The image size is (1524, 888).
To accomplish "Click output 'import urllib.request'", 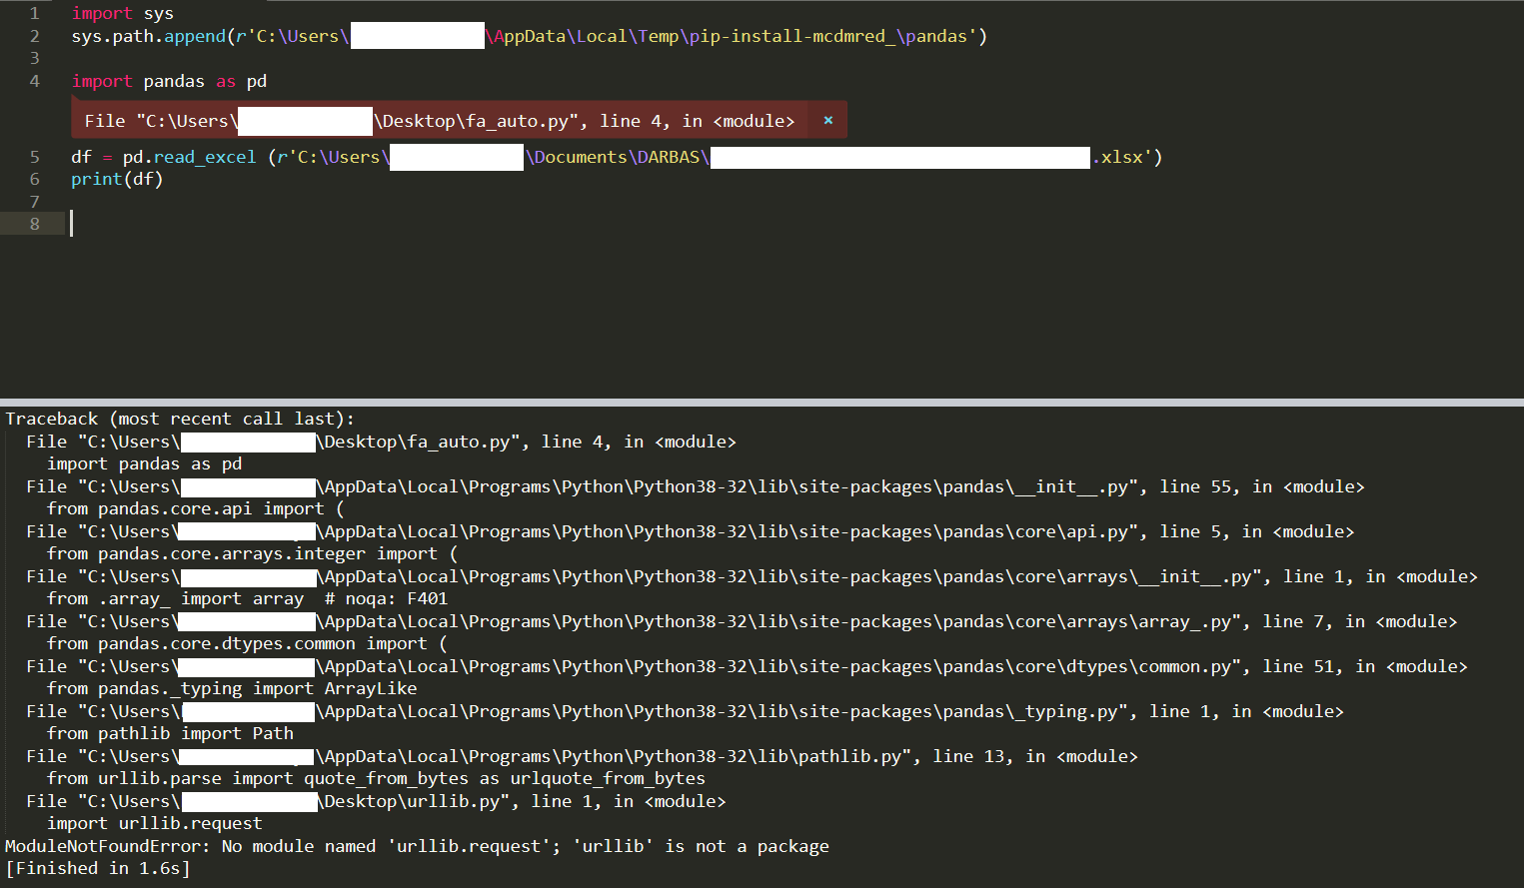I will click(155, 823).
